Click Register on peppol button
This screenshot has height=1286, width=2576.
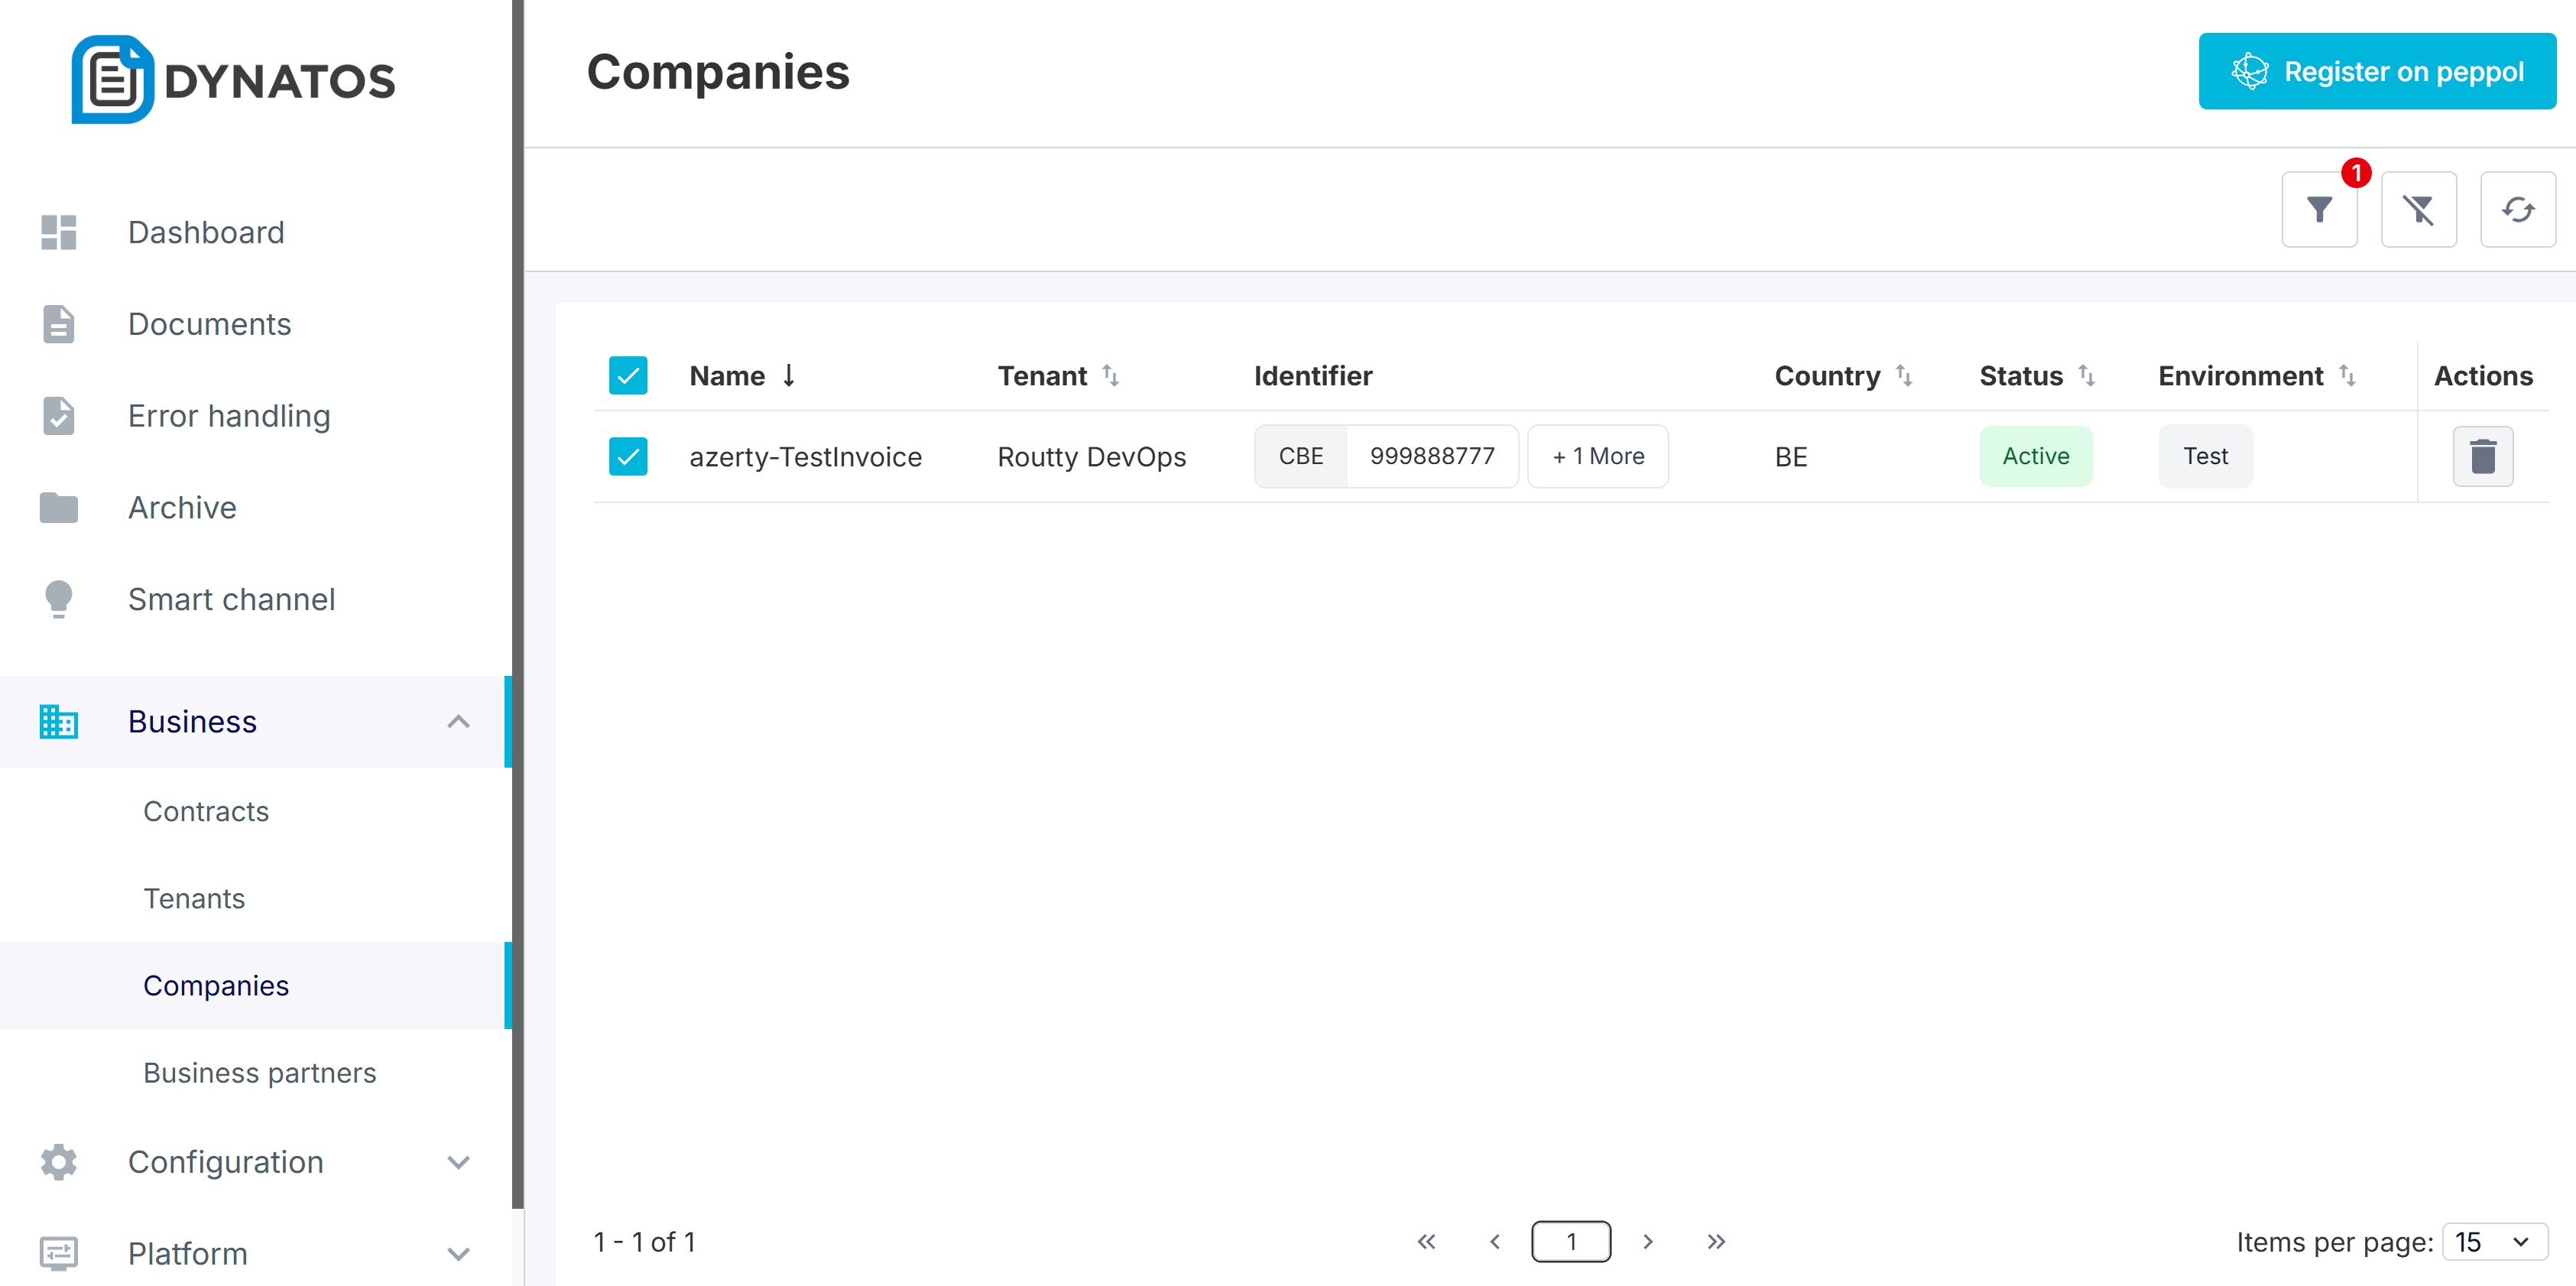coord(2376,71)
